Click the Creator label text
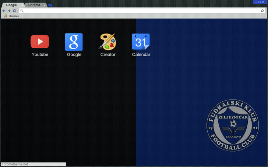This screenshot has width=268, height=167. click(108, 55)
